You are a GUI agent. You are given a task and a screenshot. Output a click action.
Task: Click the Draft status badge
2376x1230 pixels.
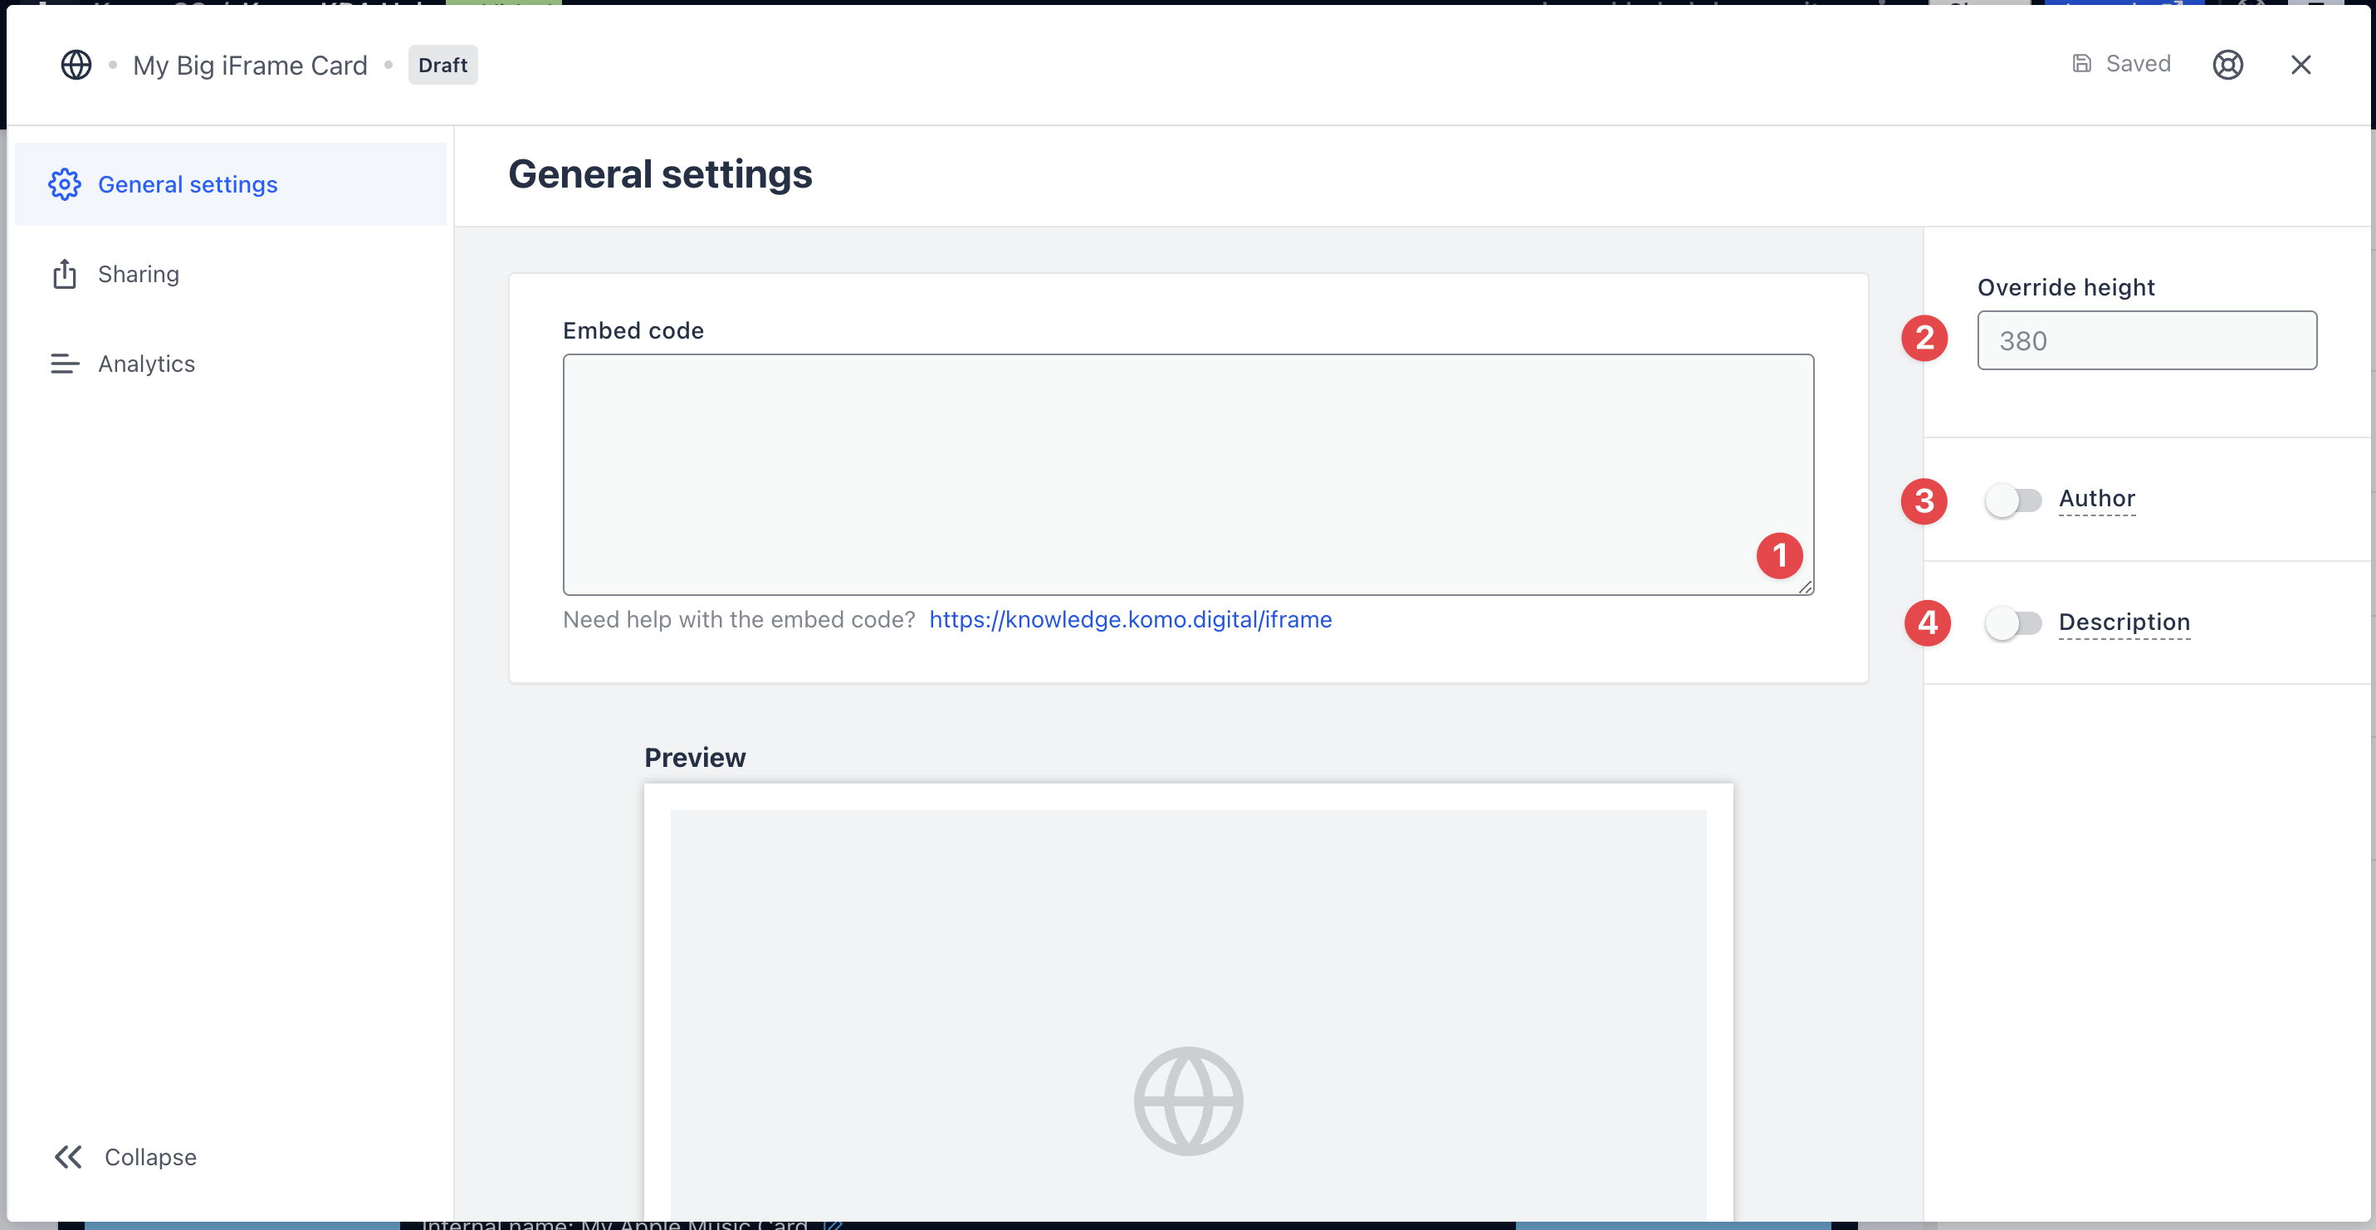pyautogui.click(x=442, y=65)
